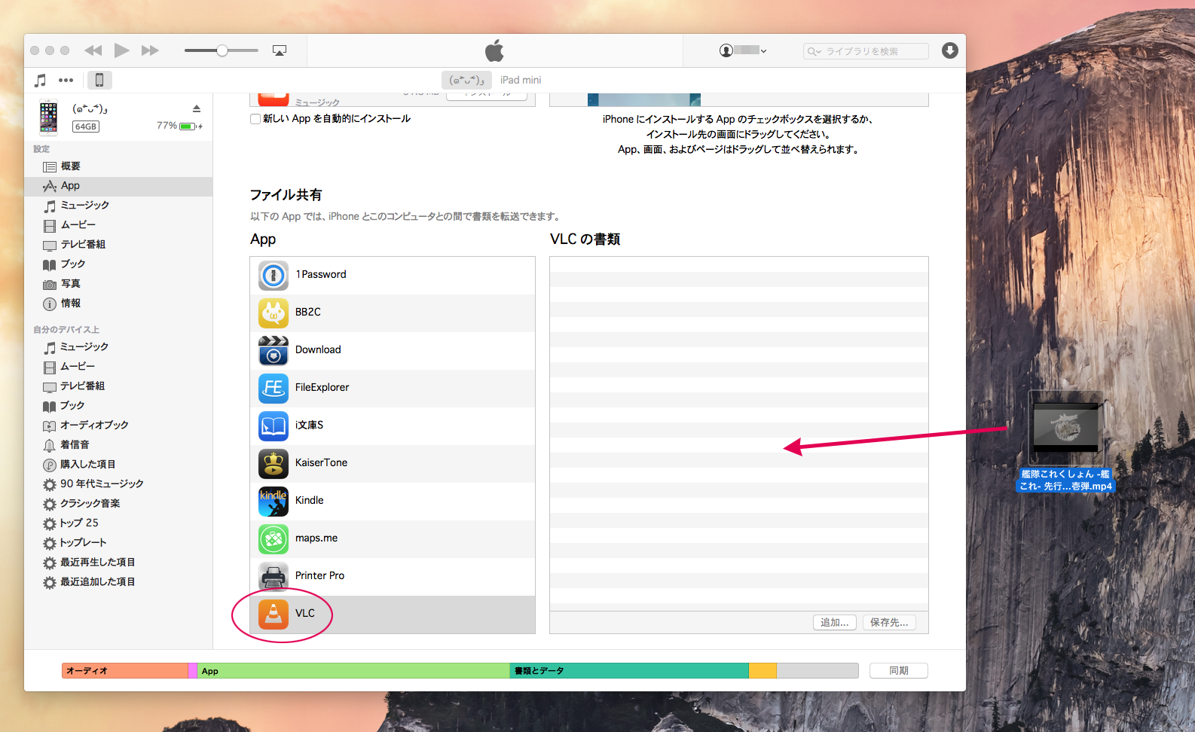Select Kindle app in list
This screenshot has width=1195, height=732.
coord(393,502)
